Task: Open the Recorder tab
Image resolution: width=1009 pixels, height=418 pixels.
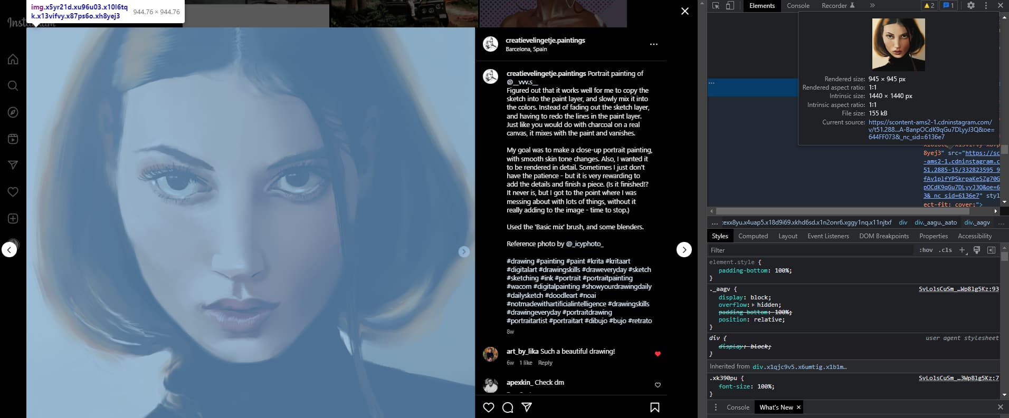Action: pos(838,6)
